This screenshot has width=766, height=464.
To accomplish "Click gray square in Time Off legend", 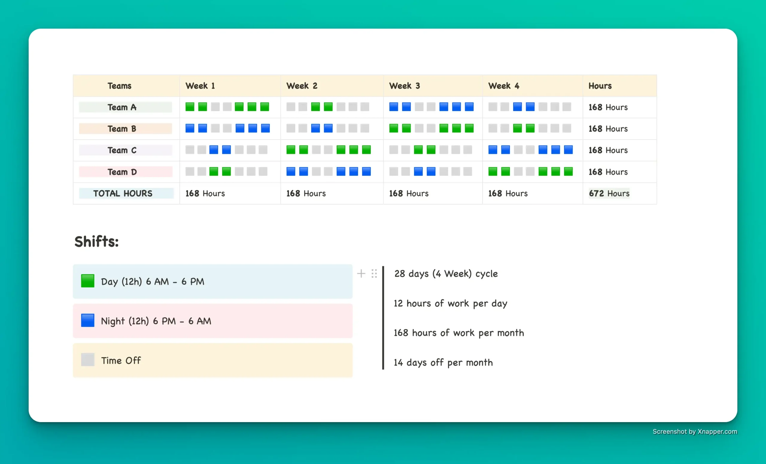I will (88, 360).
